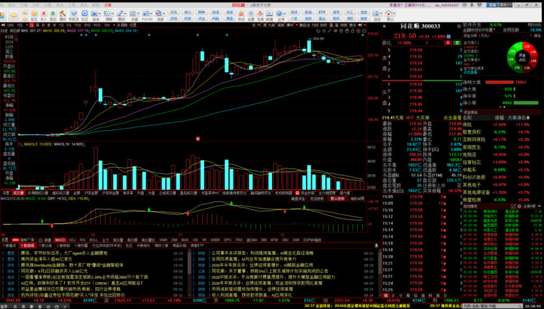
Task: Click the 点击查看 link under 主力持仓成本
Action: click(471, 73)
